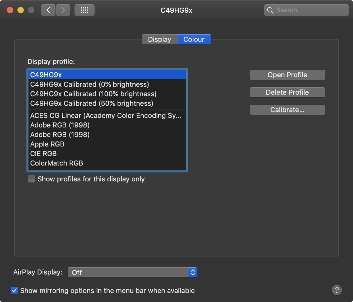Minimize the window with the yellow button
353x302 pixels.
[x=21, y=10]
